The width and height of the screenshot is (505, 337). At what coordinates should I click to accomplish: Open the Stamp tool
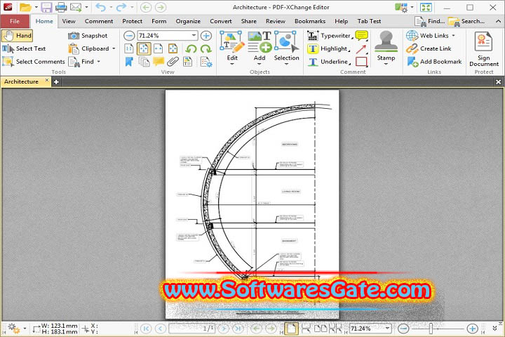(x=386, y=48)
